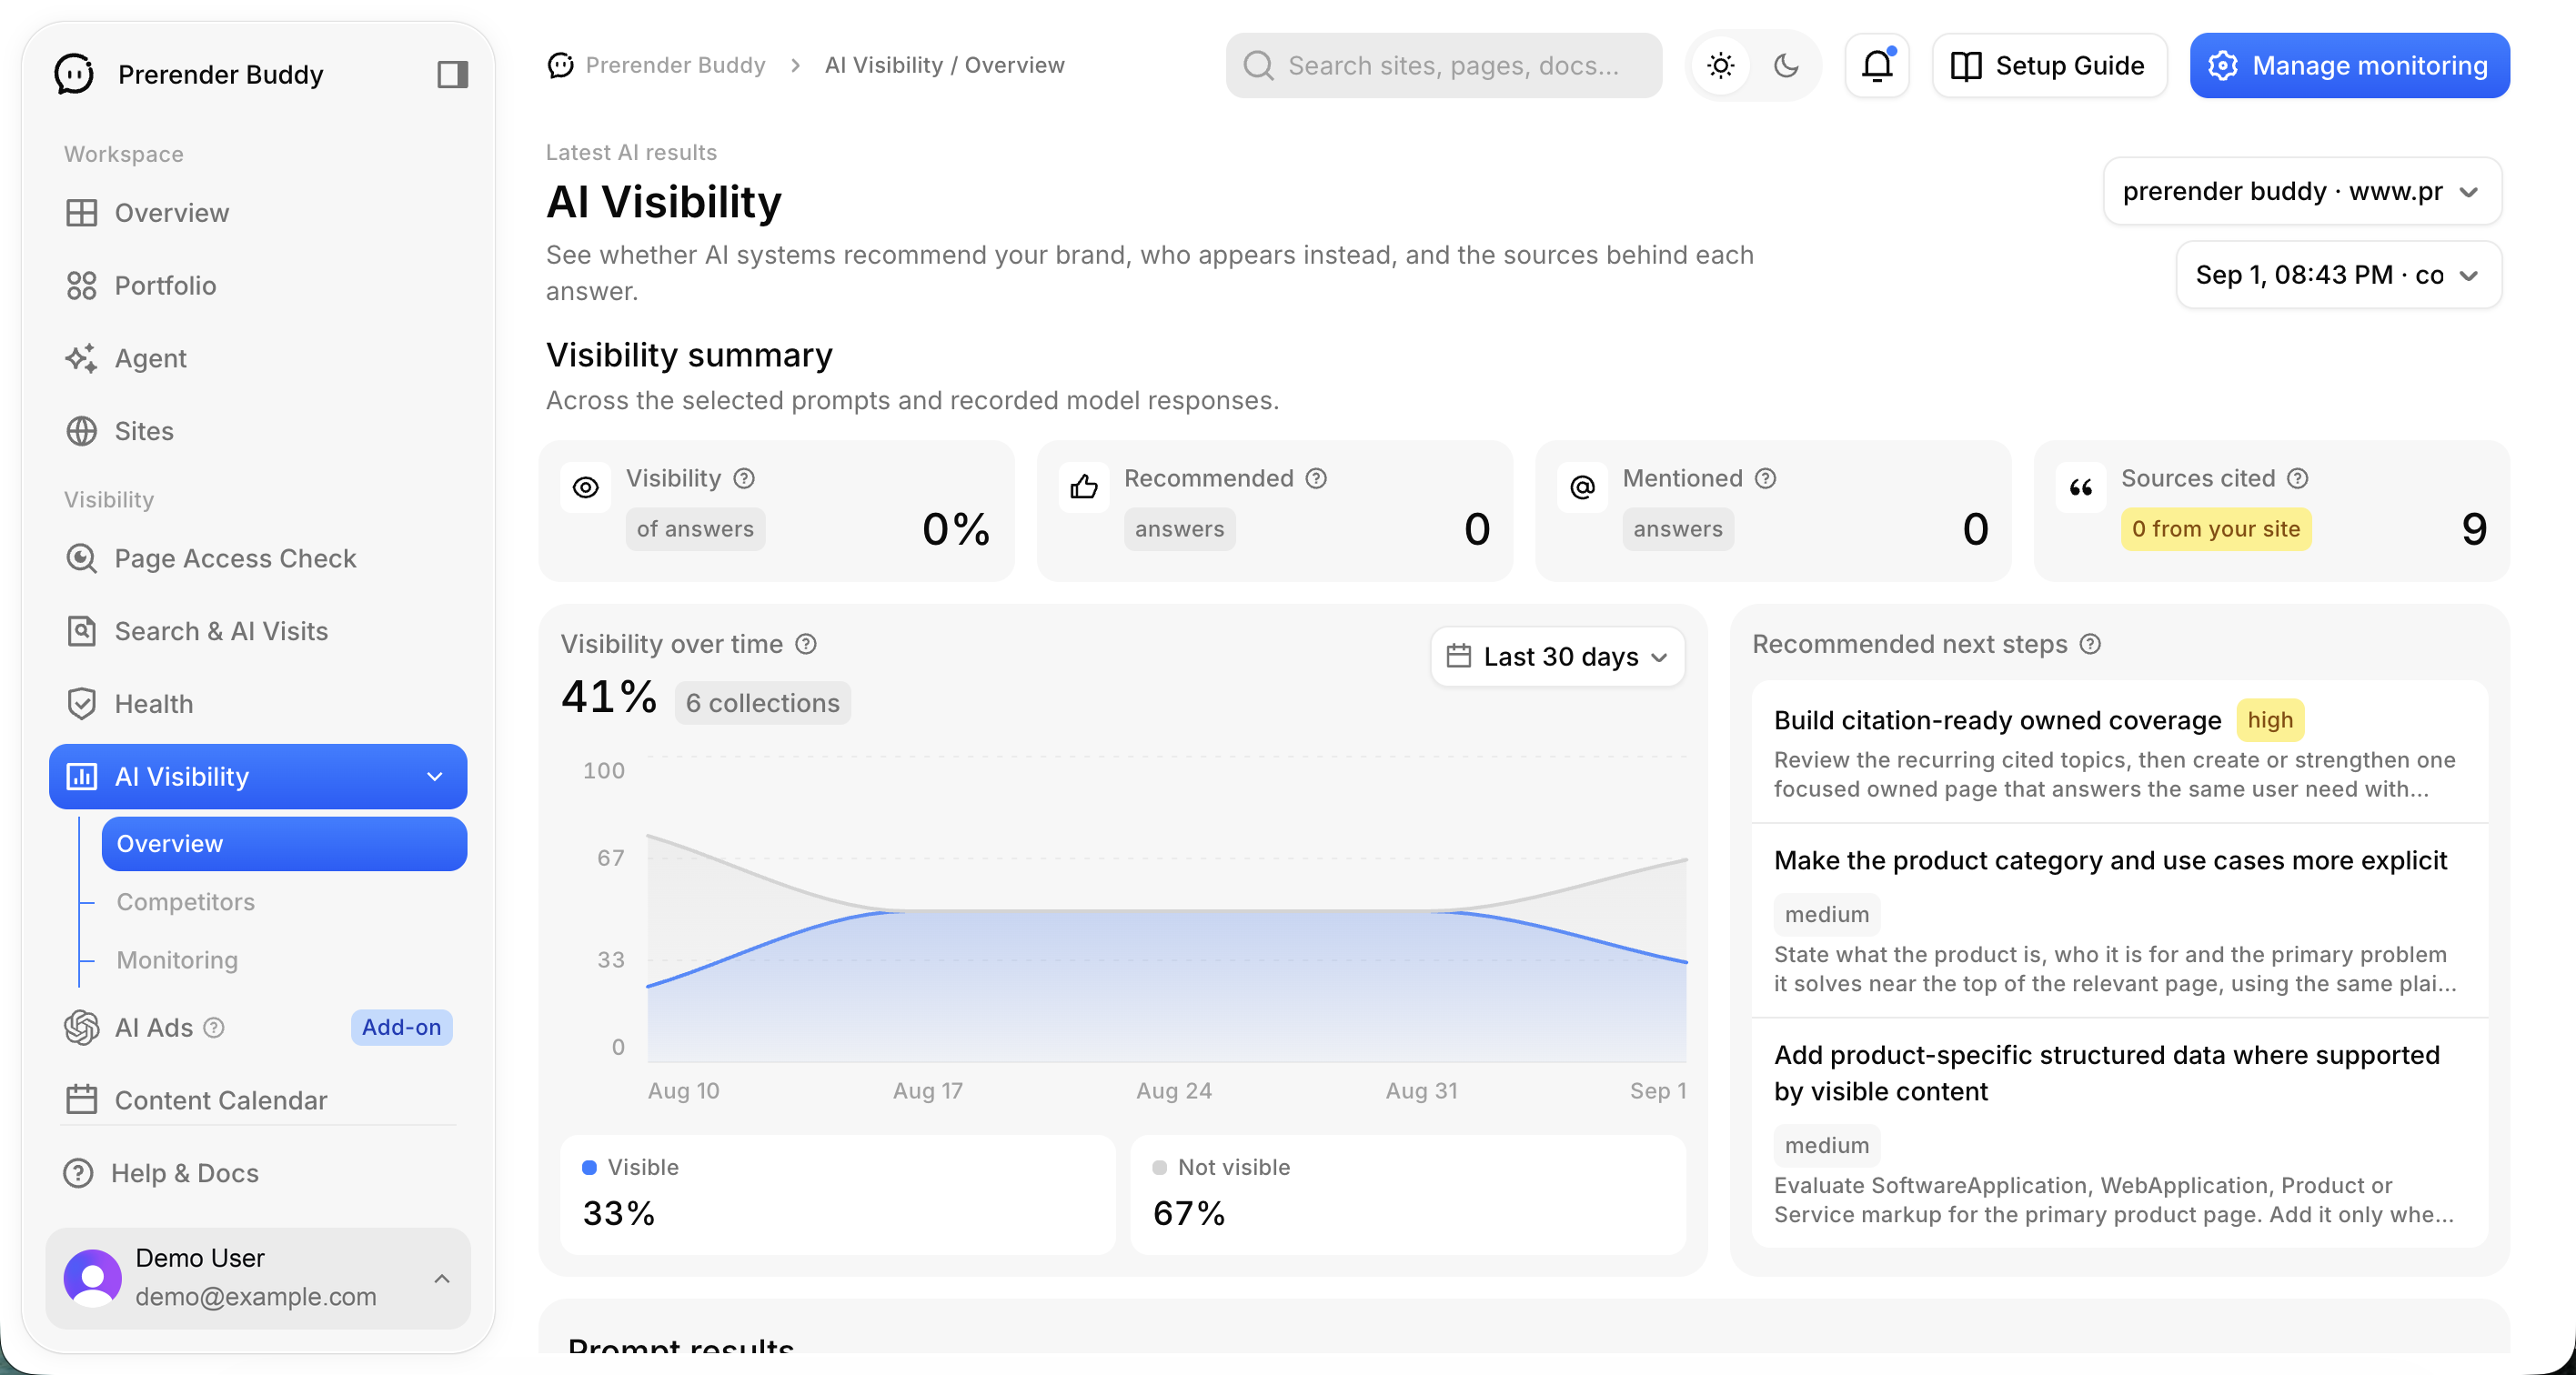Open the Monitoring sub-item

click(177, 960)
